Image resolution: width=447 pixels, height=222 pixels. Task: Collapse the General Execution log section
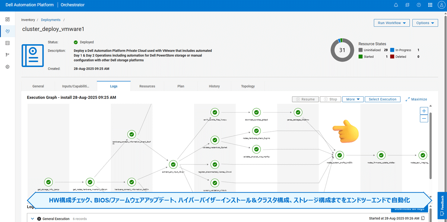(x=32, y=219)
